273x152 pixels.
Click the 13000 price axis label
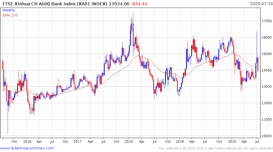pos(267,86)
